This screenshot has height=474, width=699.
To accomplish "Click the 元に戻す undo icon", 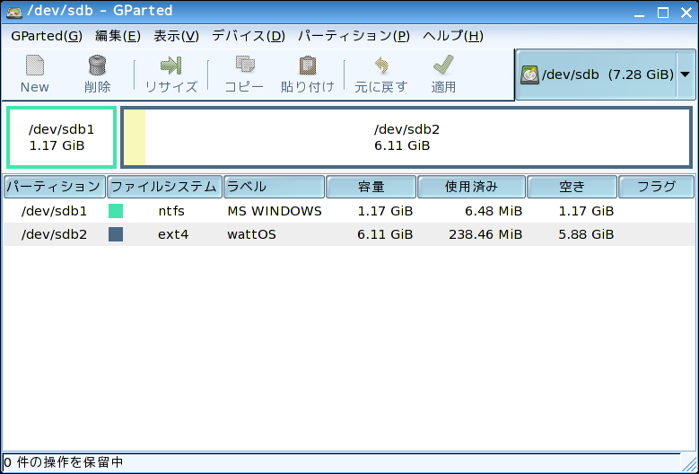I will tap(380, 66).
